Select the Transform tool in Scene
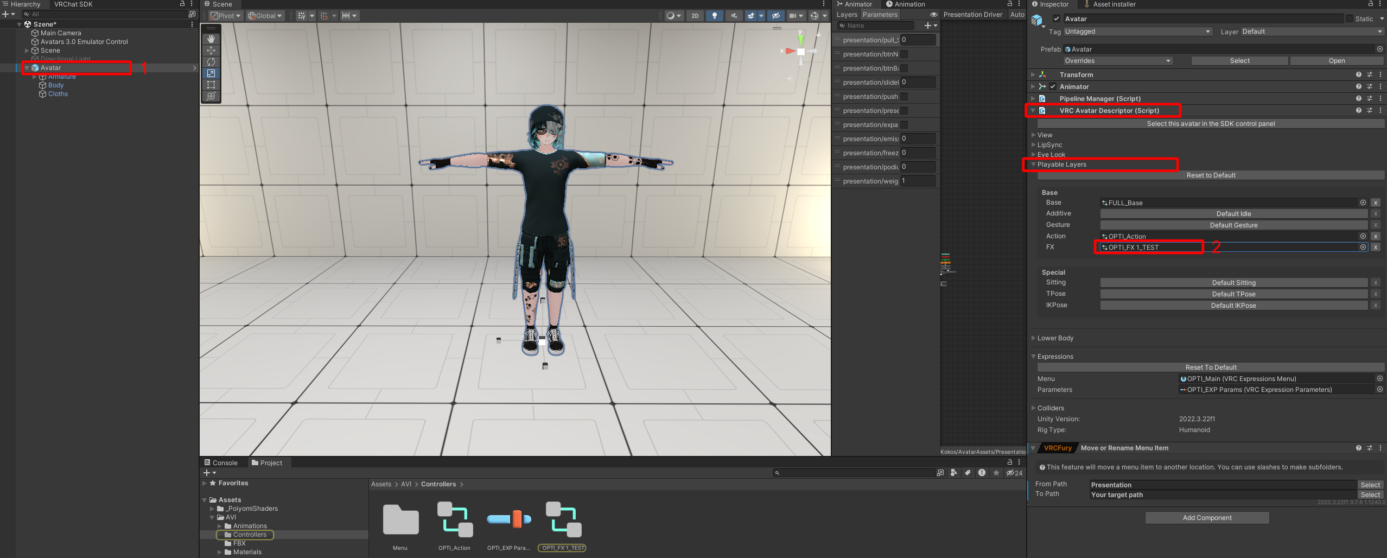 pos(211,96)
